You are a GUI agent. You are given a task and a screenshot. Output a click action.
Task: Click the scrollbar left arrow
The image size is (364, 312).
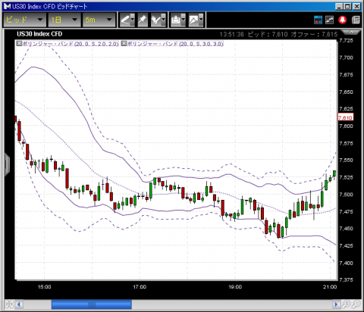tap(19, 304)
